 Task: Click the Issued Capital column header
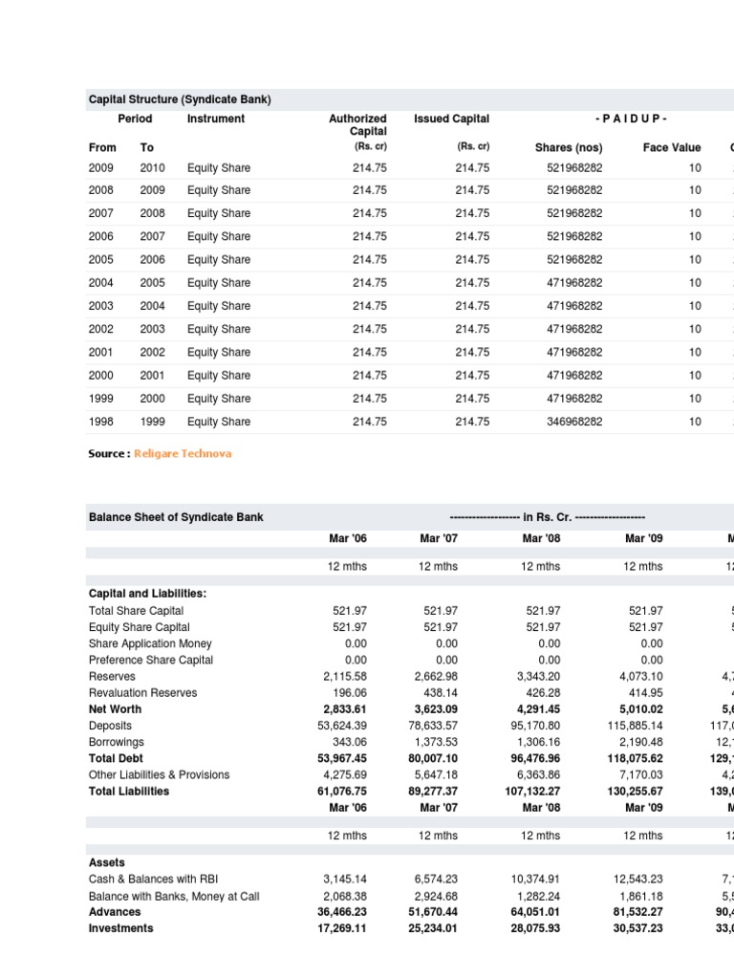[451, 119]
